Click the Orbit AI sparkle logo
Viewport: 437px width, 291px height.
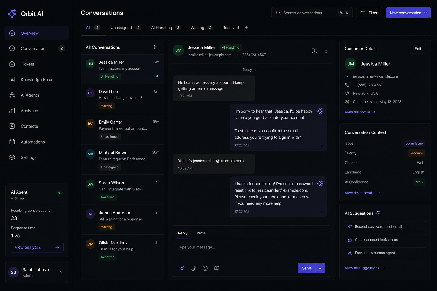(x=12, y=14)
